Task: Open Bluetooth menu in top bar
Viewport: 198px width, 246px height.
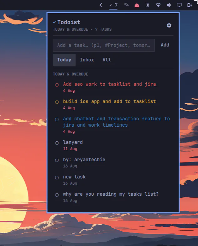Action: pyautogui.click(x=148, y=5)
